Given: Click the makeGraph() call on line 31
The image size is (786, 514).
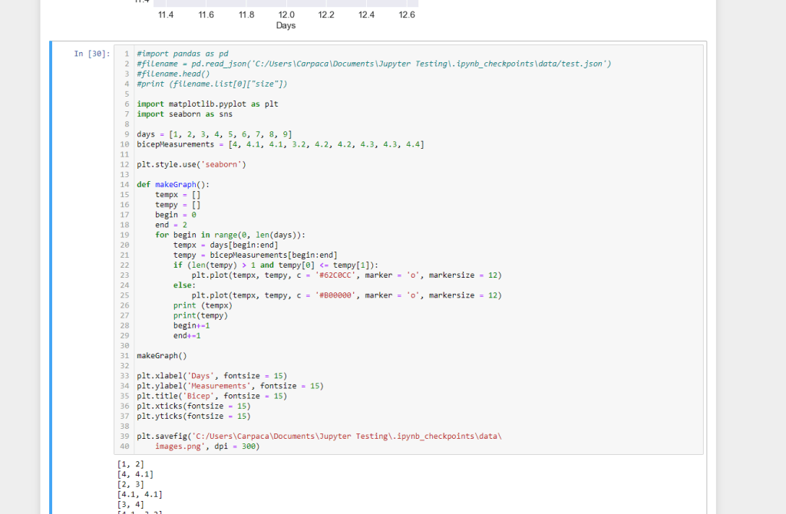Looking at the screenshot, I should point(161,356).
